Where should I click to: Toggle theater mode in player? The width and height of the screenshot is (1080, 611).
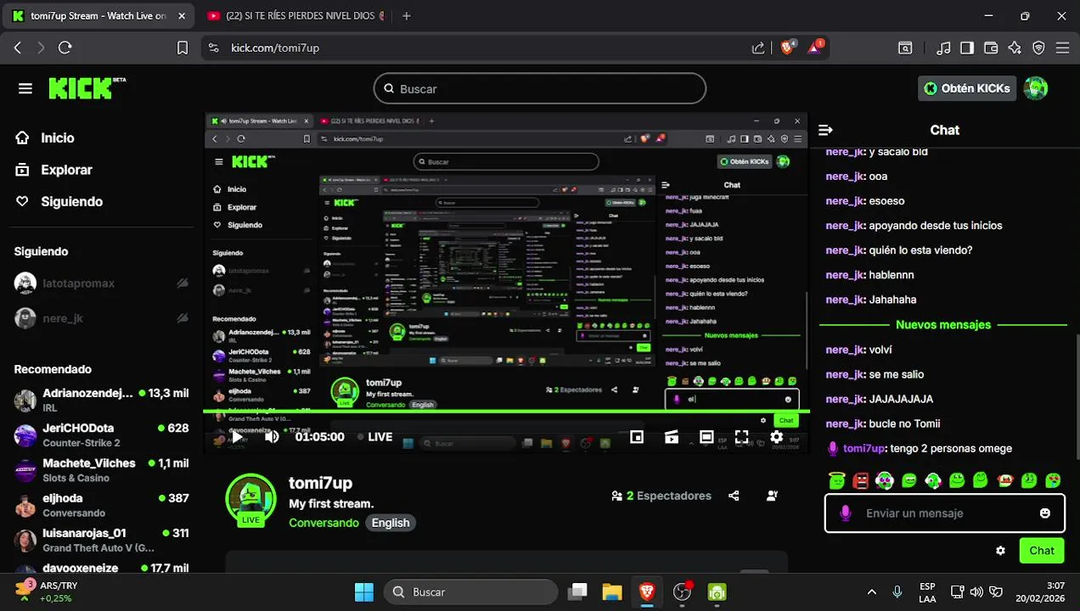click(x=706, y=437)
